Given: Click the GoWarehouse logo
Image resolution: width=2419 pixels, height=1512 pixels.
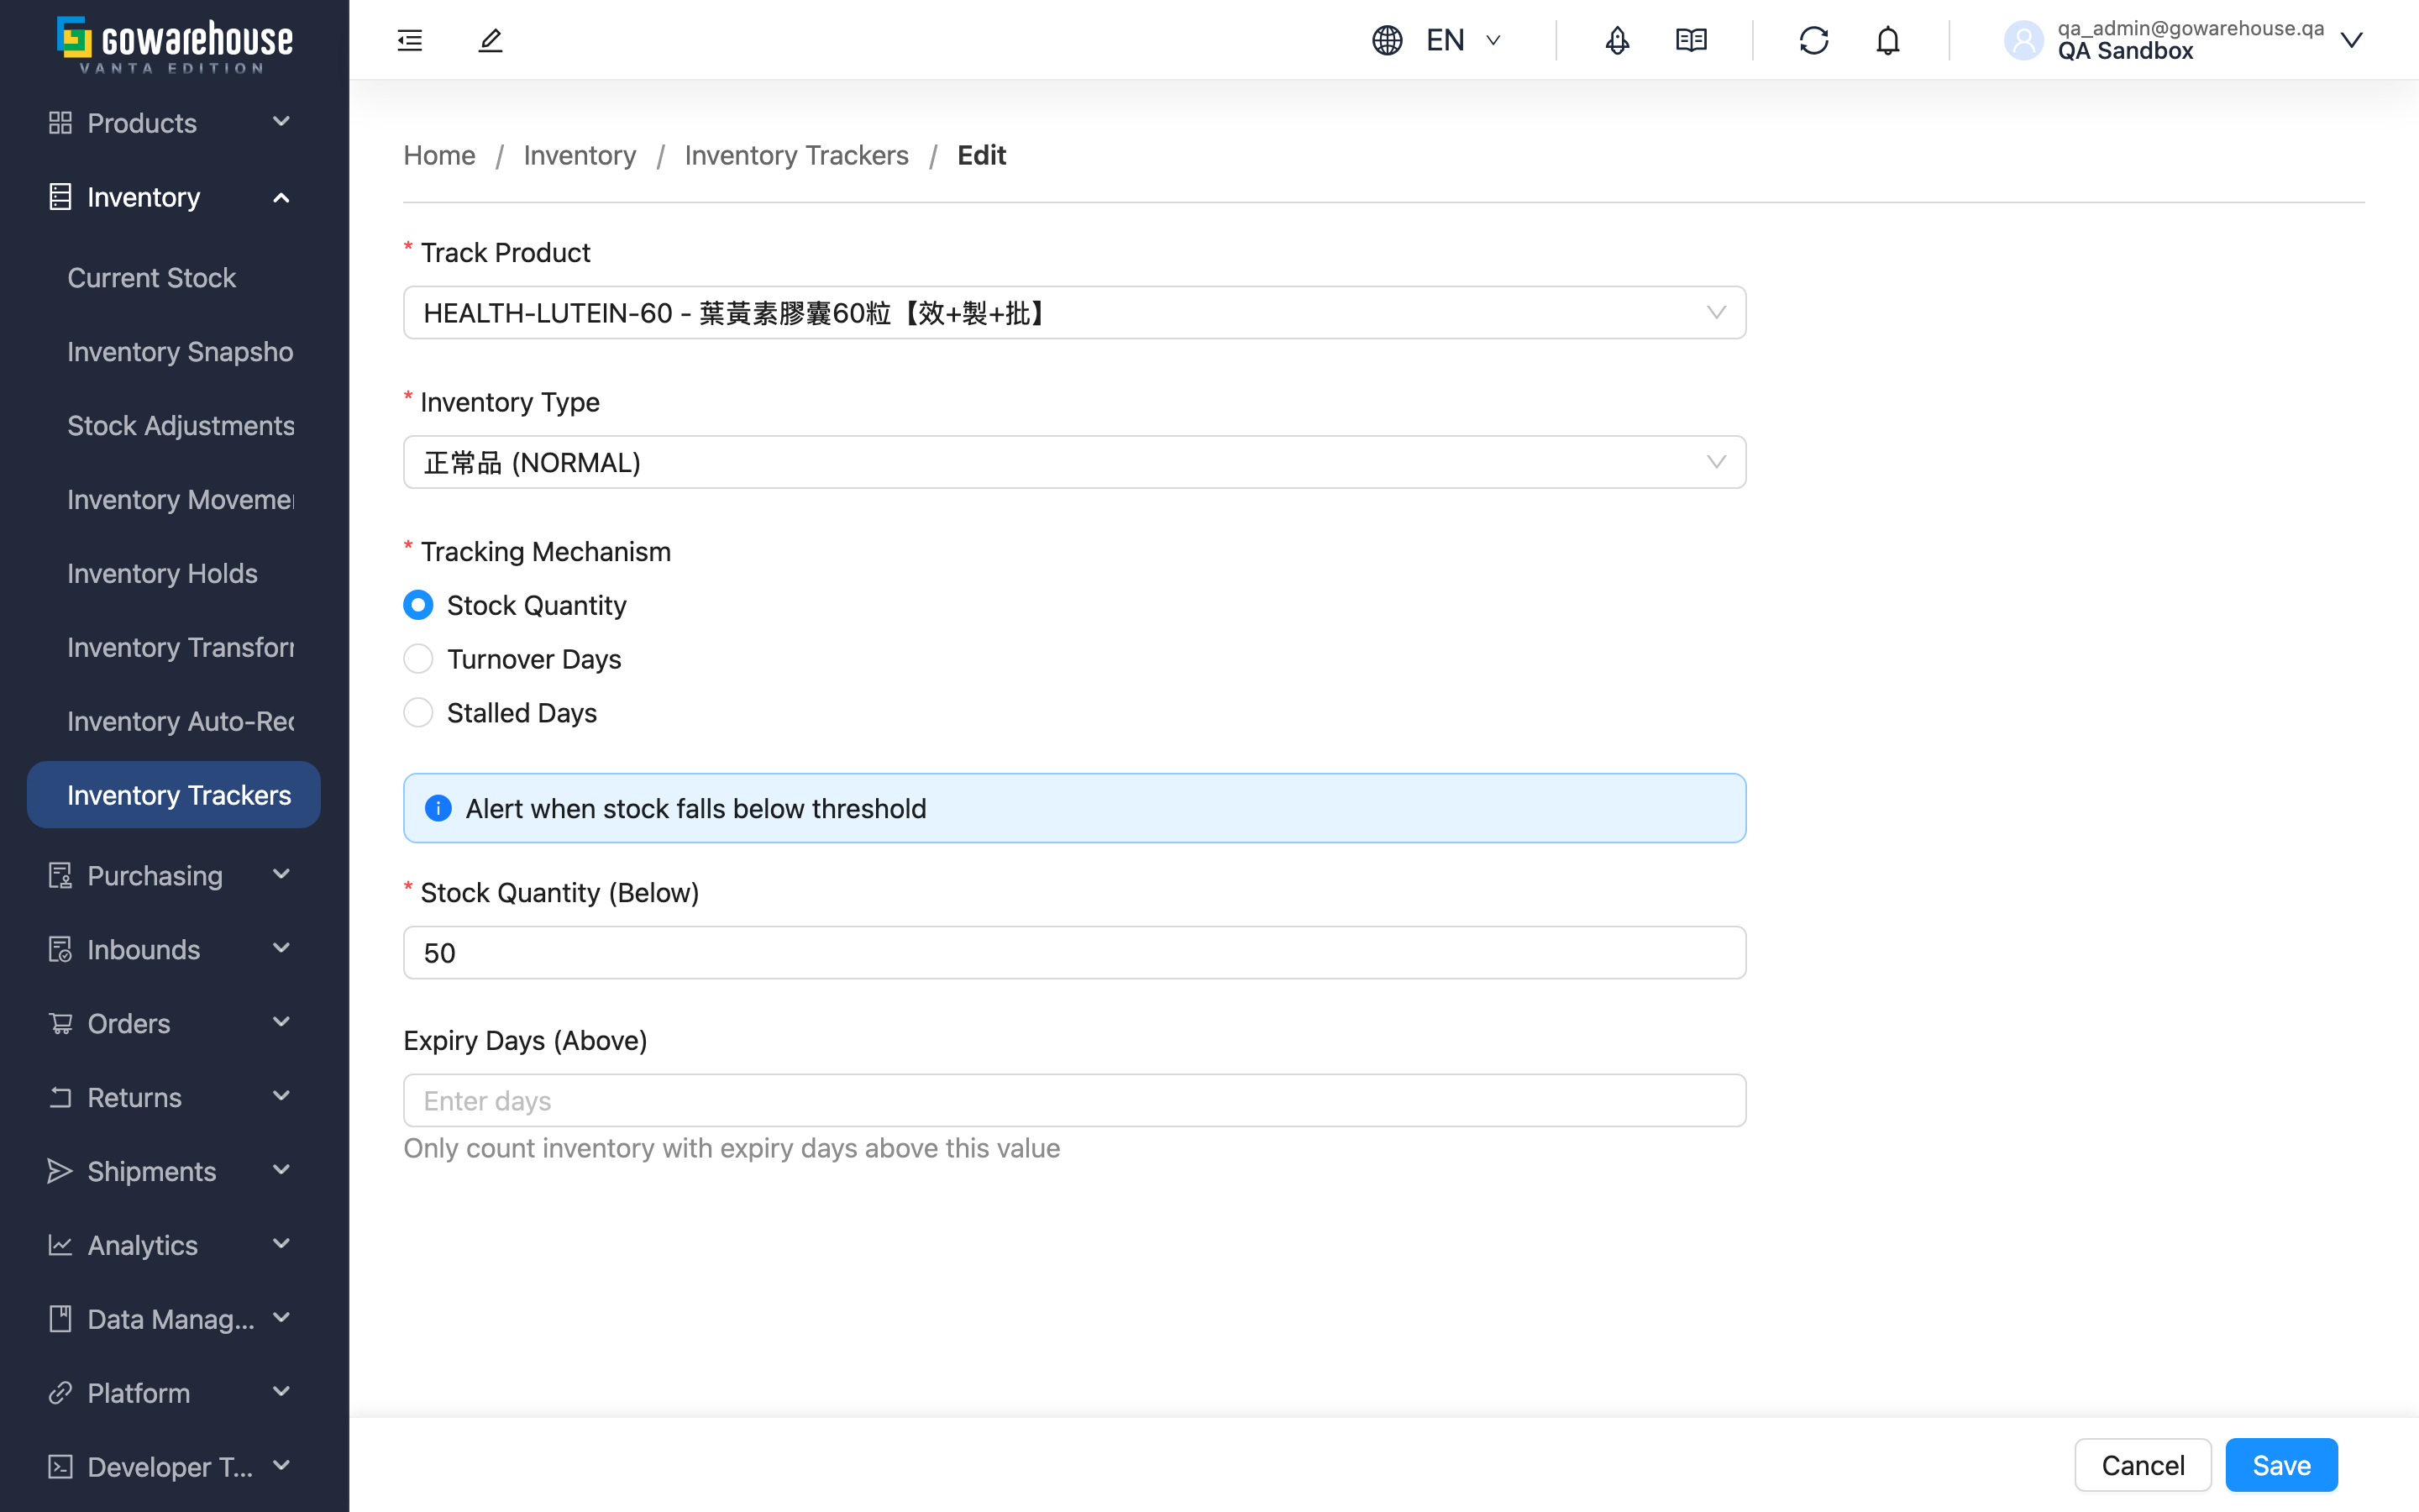Looking at the screenshot, I should (x=175, y=44).
